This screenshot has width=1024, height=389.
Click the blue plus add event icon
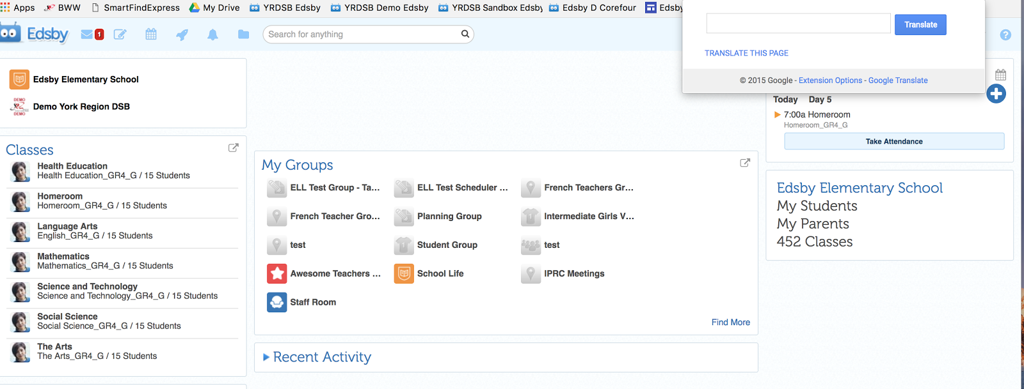tap(996, 94)
